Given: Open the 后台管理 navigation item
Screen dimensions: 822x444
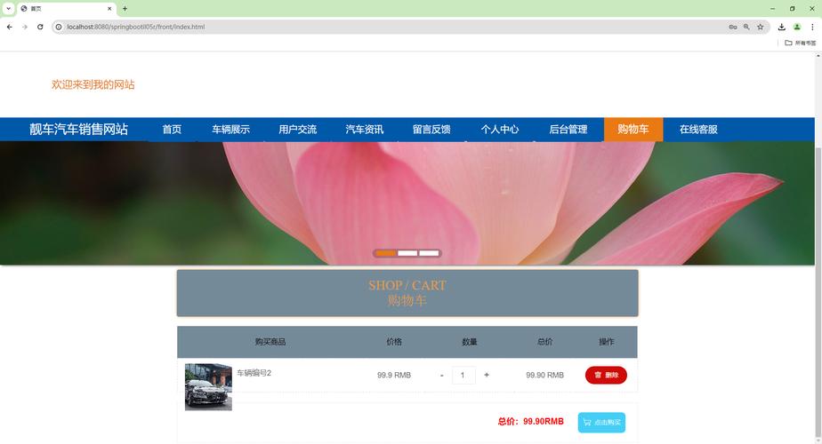Looking at the screenshot, I should pos(568,130).
